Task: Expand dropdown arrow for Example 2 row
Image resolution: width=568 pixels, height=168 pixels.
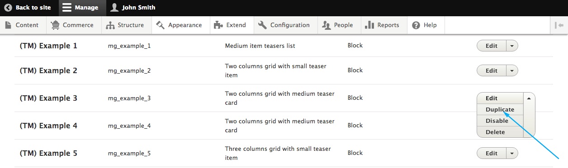Action: tap(512, 70)
